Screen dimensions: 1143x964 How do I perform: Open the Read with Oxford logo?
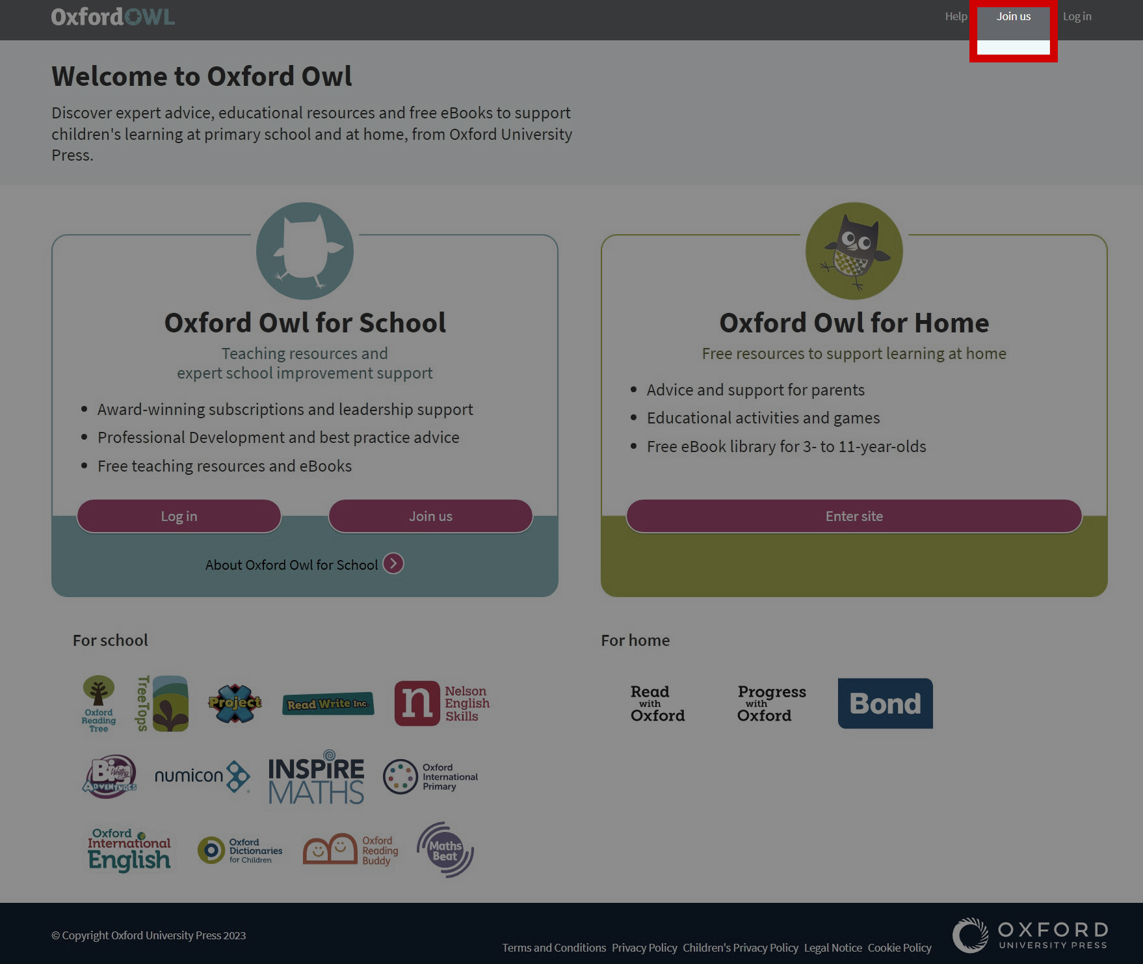(x=657, y=704)
